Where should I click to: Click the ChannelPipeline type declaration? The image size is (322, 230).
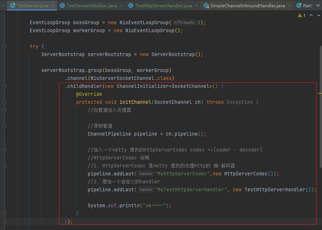[109, 134]
